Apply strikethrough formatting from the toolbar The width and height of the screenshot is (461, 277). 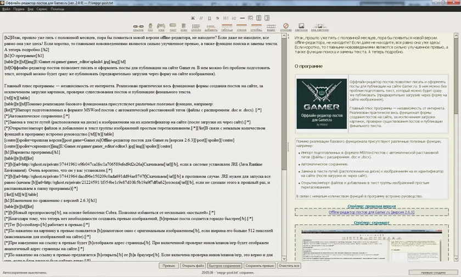[218, 18]
